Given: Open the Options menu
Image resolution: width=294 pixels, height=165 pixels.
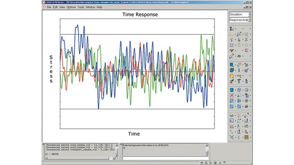Looking at the screenshot, I should coord(71,7).
